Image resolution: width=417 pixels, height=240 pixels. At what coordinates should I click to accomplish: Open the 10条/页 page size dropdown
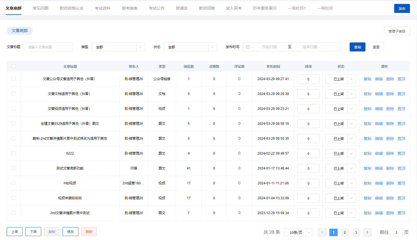click(298, 232)
